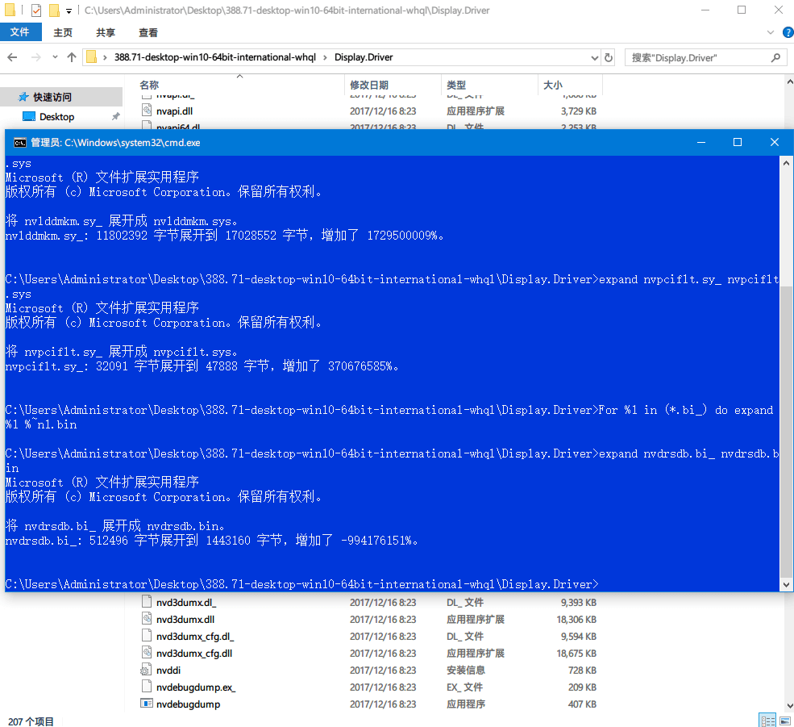Click new folder icon in Explorer title bar

(x=54, y=10)
